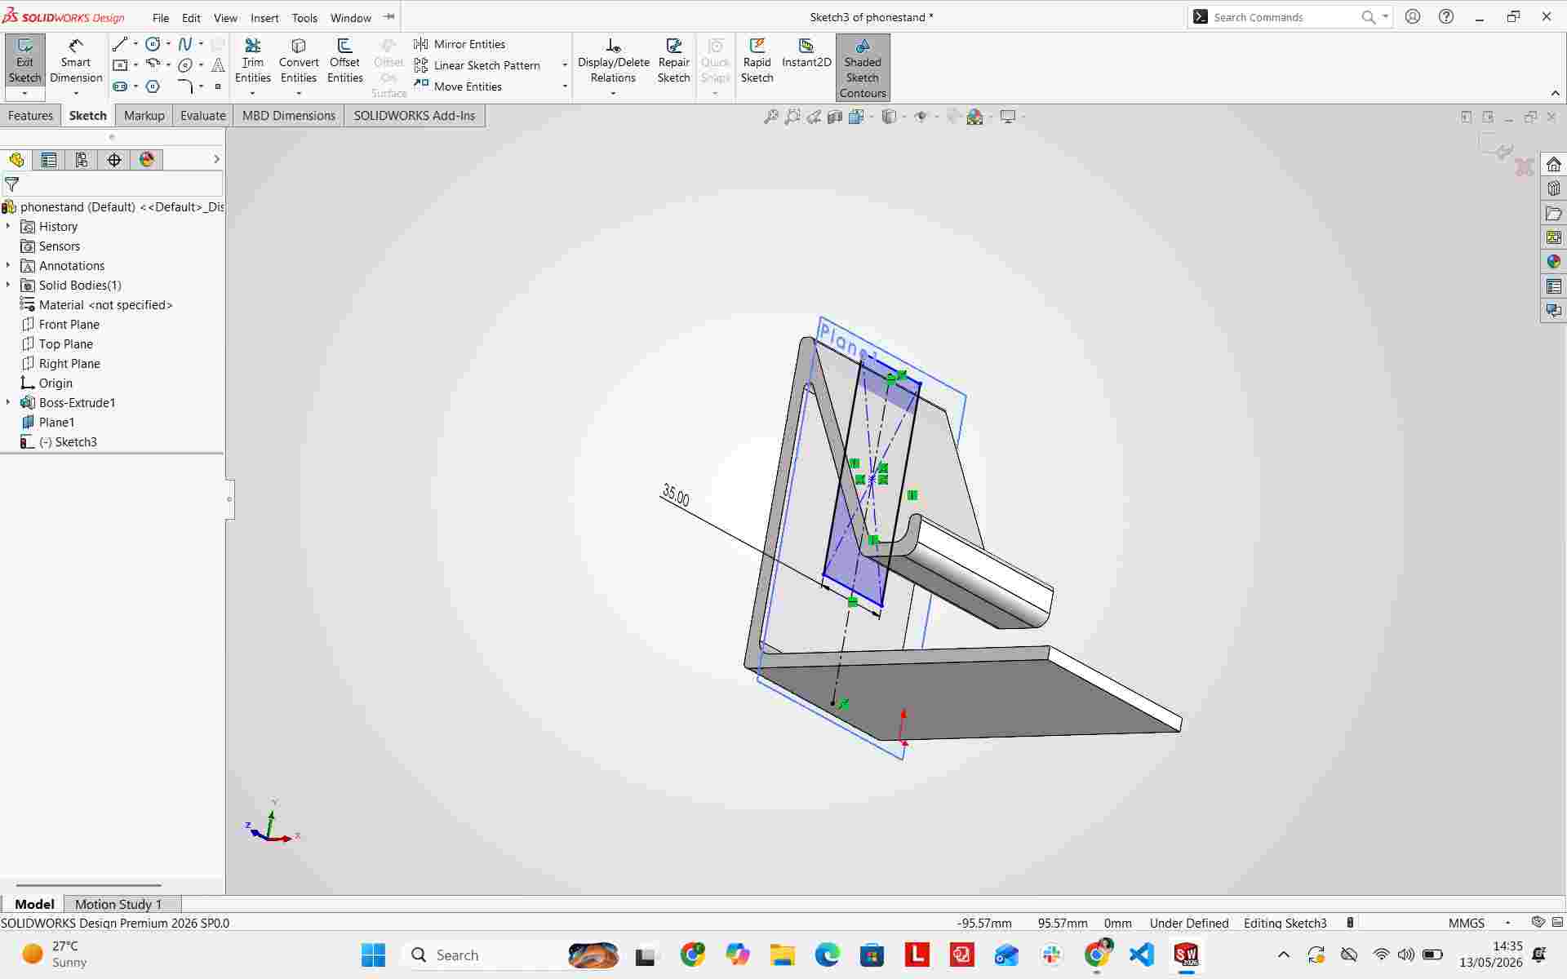This screenshot has width=1567, height=979.
Task: Switch to the Features tab
Action: pos(30,115)
